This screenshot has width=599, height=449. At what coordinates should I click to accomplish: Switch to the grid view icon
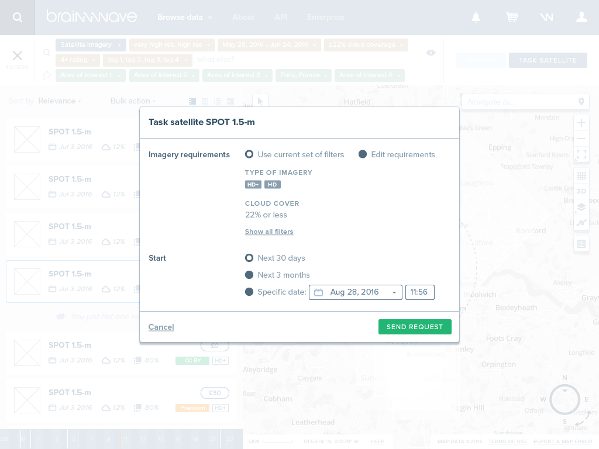pos(205,101)
